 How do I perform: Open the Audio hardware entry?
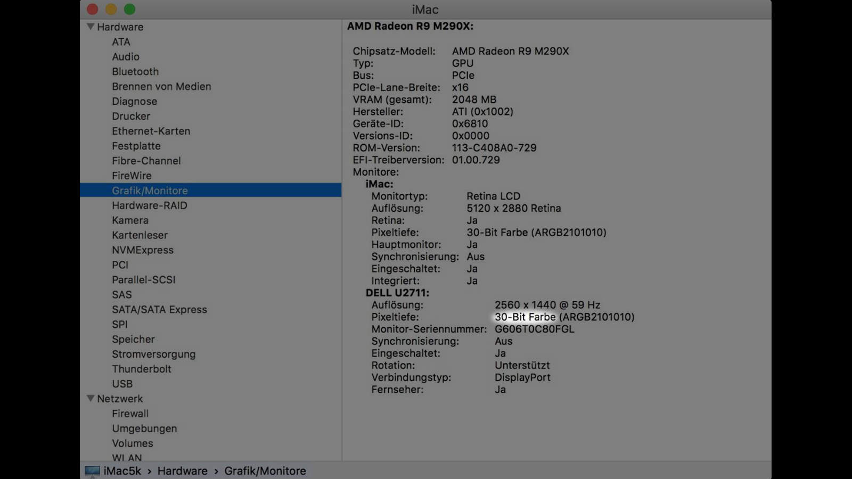coord(126,56)
